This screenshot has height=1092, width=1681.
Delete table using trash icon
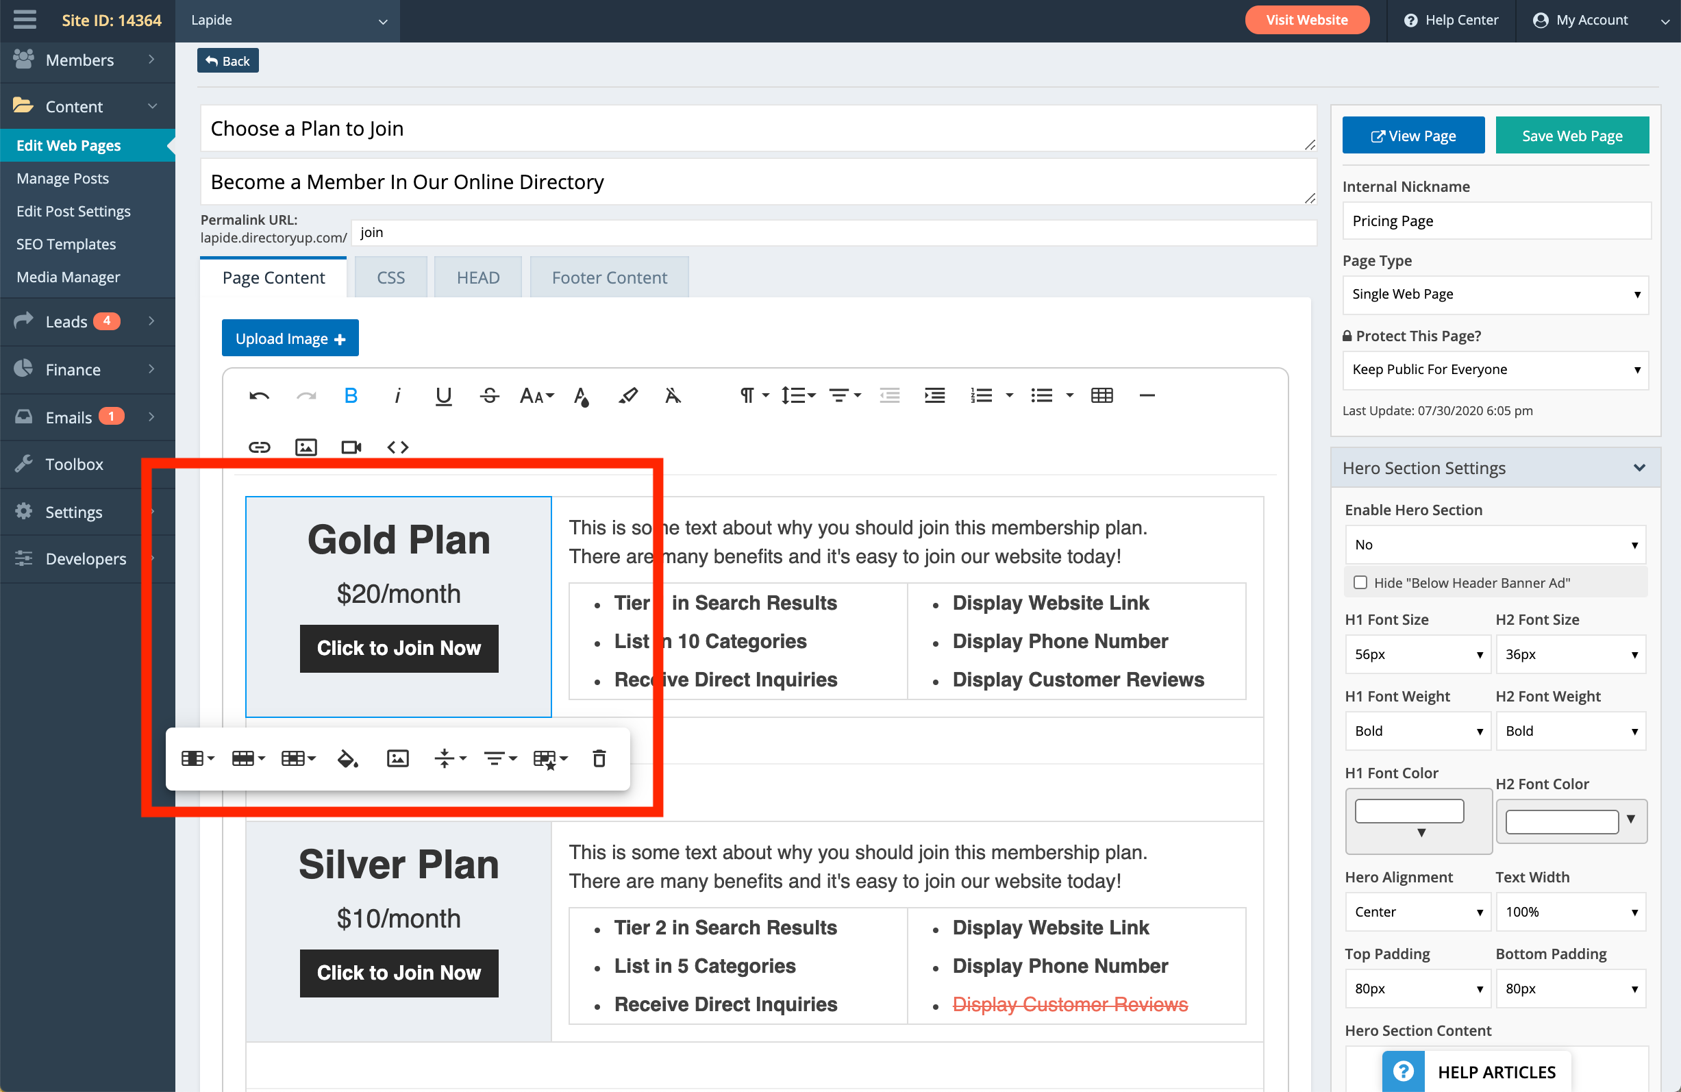point(599,758)
